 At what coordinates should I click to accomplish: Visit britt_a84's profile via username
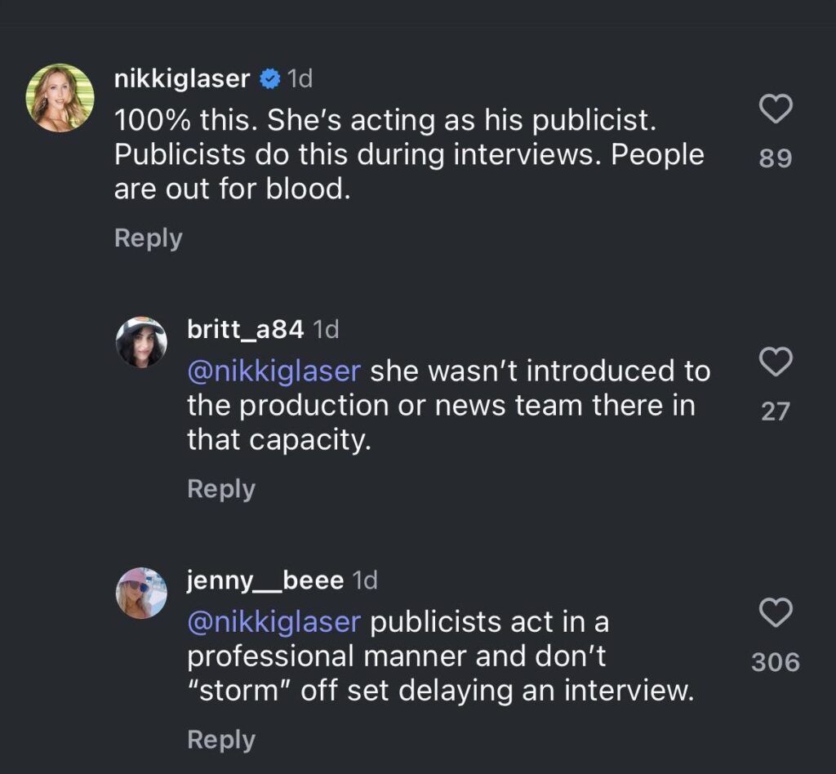(x=246, y=329)
